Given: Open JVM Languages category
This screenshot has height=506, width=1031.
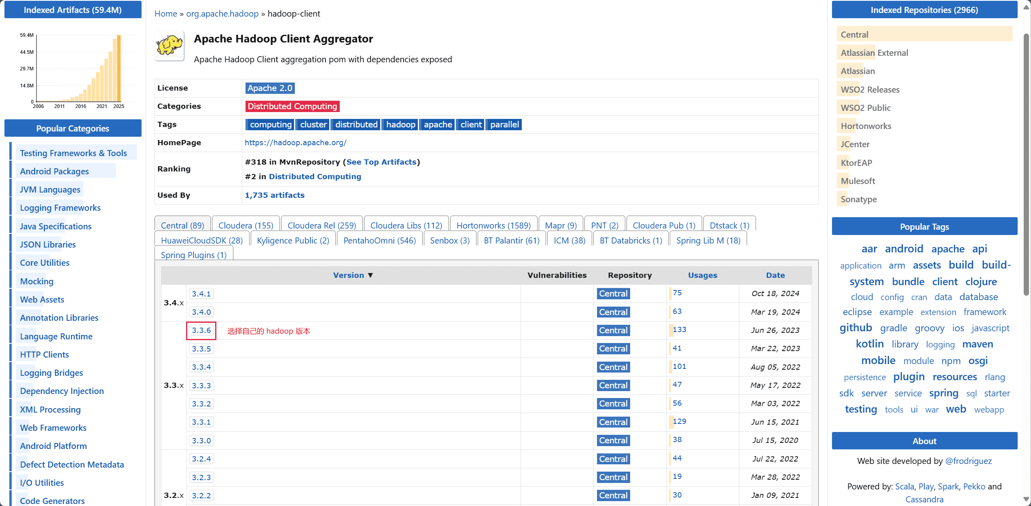Looking at the screenshot, I should pyautogui.click(x=50, y=189).
